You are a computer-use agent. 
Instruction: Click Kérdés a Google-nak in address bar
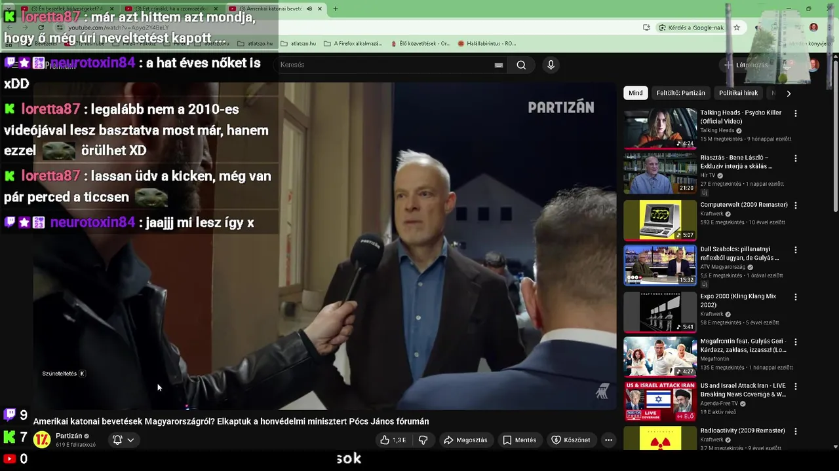click(x=692, y=27)
